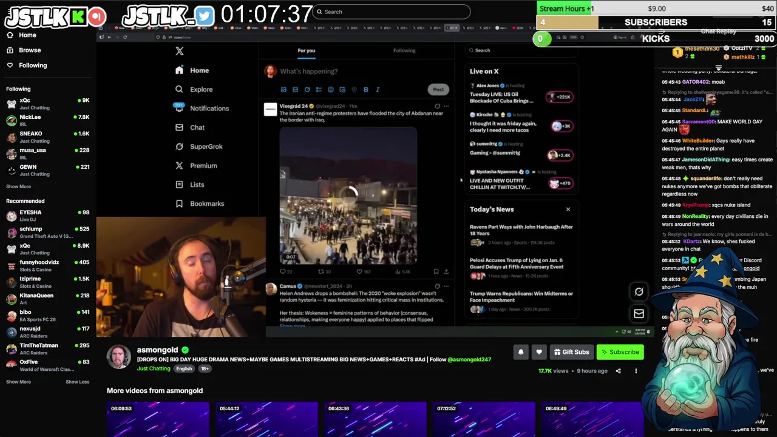The image size is (777, 437).
Task: Select Home in the X navigation
Action: pos(192,70)
